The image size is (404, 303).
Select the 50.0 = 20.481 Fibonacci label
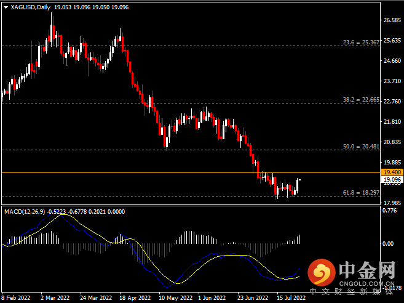point(361,147)
